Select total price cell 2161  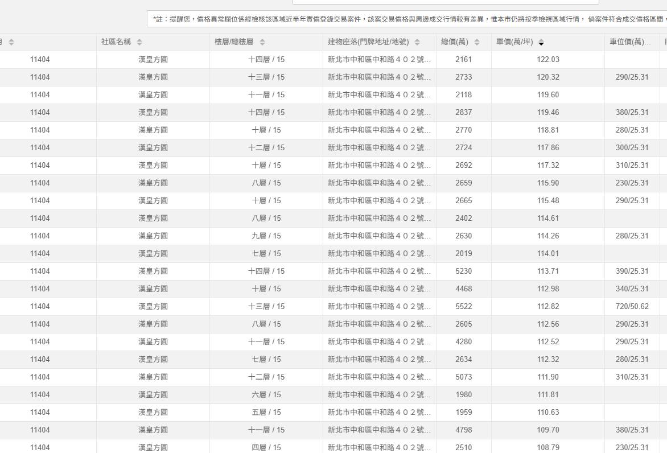pos(464,60)
